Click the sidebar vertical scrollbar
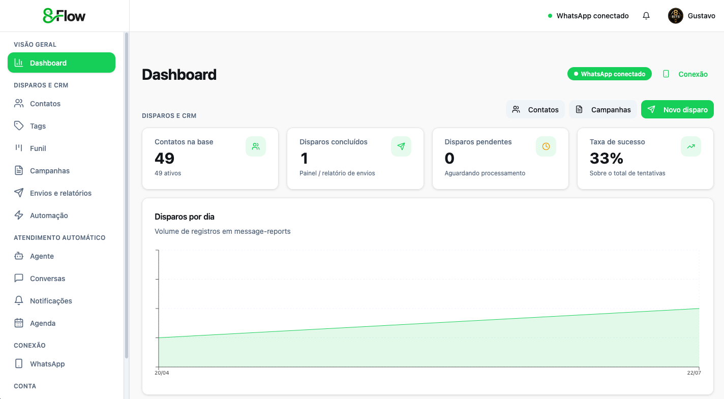This screenshot has height=399, width=724. (x=126, y=196)
